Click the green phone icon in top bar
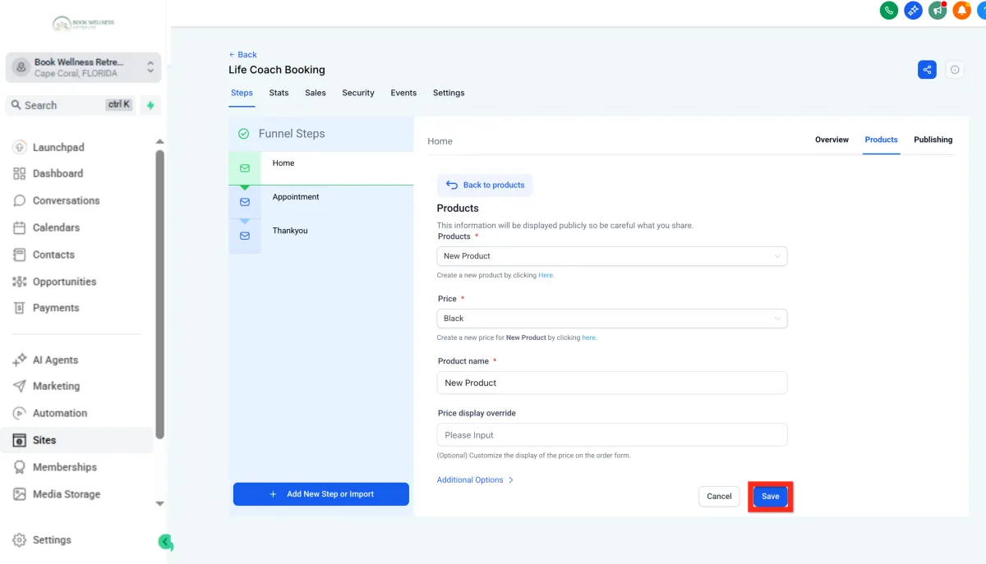986x564 pixels. [x=888, y=10]
